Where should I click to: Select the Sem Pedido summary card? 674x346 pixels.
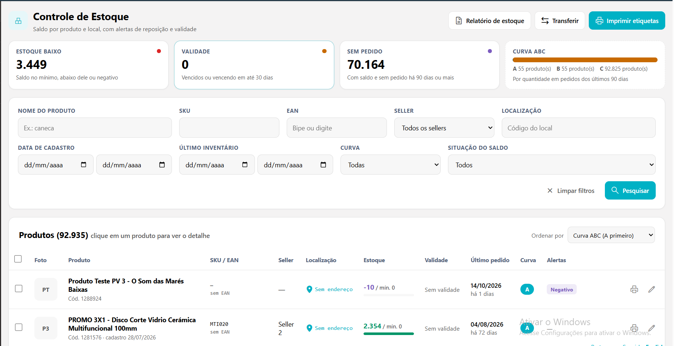click(x=419, y=65)
